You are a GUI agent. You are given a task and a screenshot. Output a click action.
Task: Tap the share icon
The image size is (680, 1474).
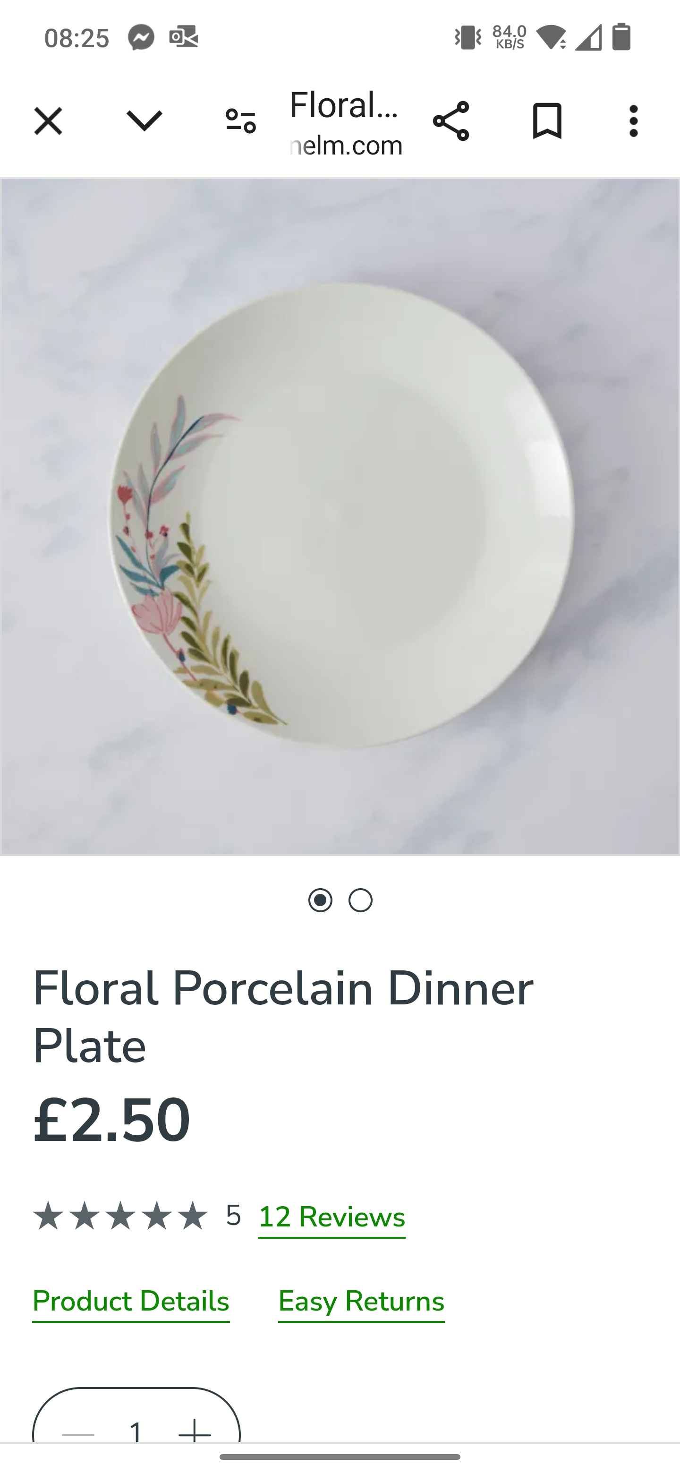[450, 121]
